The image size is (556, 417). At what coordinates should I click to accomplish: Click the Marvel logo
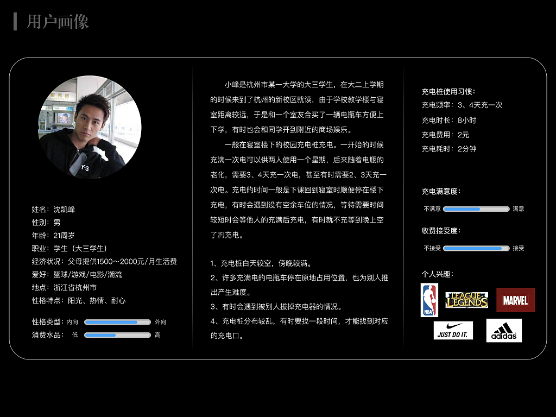(x=516, y=300)
